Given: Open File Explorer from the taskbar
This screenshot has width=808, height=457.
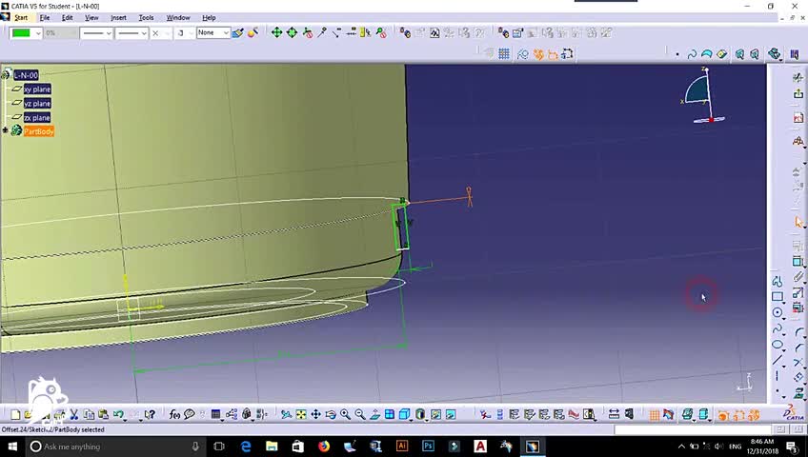Looking at the screenshot, I should [x=272, y=447].
